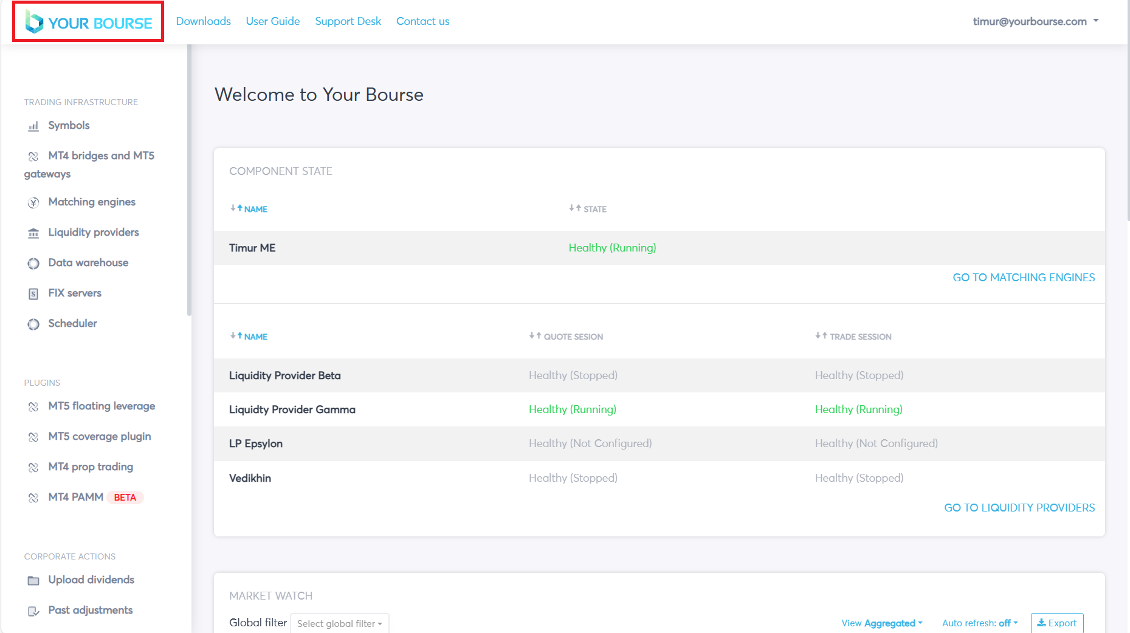Image resolution: width=1130 pixels, height=633 pixels.
Task: Click the Scheduler sidebar icon
Action: [x=33, y=324]
